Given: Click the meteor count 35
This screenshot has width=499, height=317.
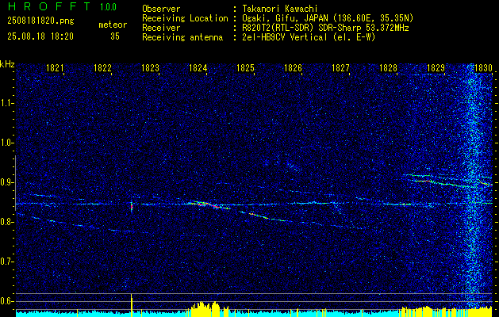Looking at the screenshot, I should point(115,36).
